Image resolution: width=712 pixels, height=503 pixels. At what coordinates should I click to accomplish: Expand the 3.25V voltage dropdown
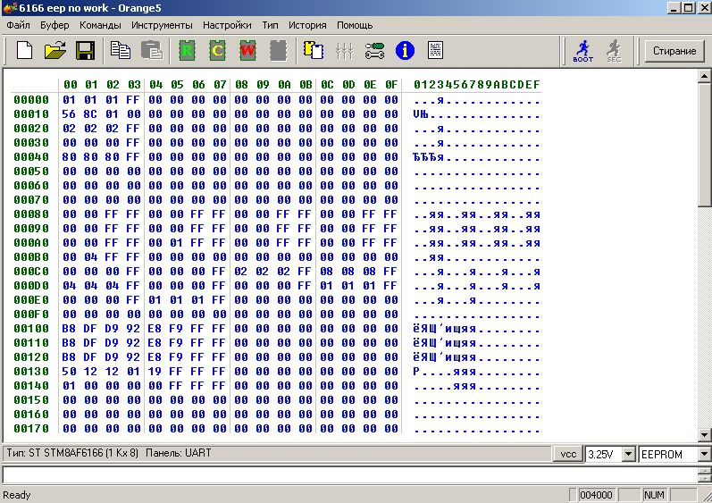628,454
